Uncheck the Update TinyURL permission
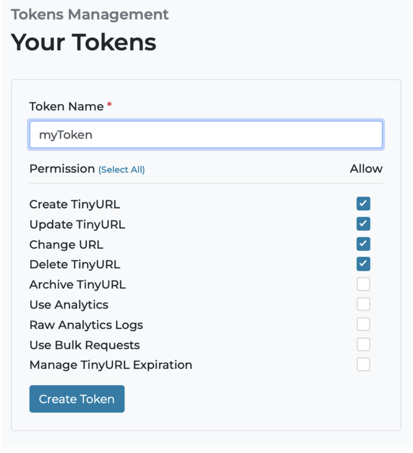 (363, 224)
